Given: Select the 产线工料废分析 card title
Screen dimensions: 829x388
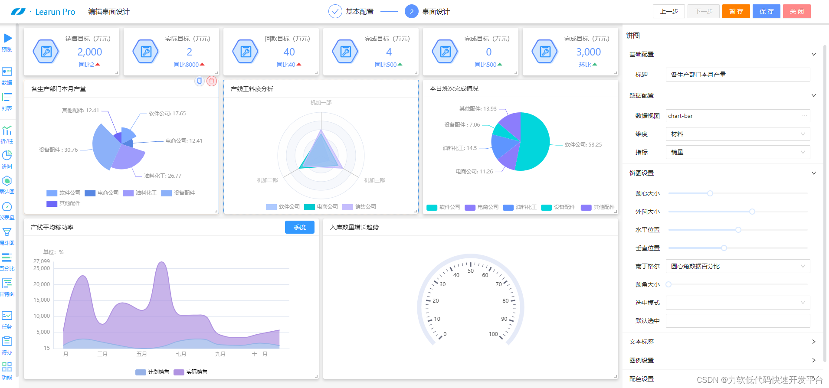Looking at the screenshot, I should (252, 89).
